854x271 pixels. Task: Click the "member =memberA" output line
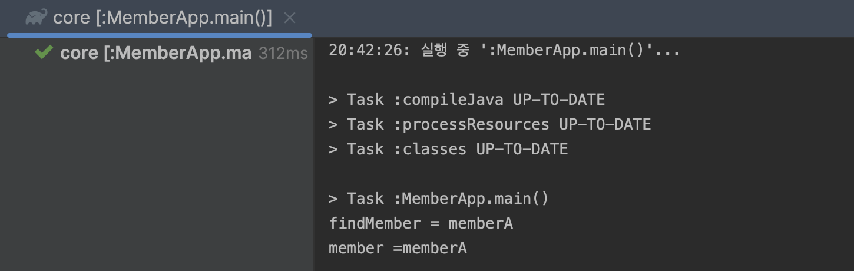398,248
